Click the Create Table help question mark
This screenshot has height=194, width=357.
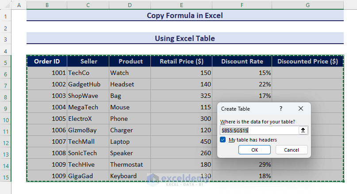click(281, 108)
